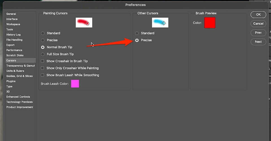Image resolution: width=271 pixels, height=141 pixels.
Task: Open the Transparency & Gamut category
Action: pos(21,66)
